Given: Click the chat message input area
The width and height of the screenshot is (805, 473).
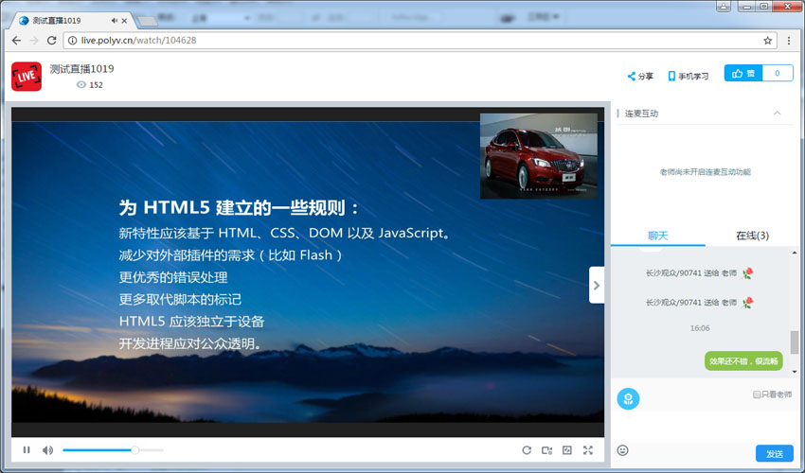Looking at the screenshot, I should coord(705,426).
